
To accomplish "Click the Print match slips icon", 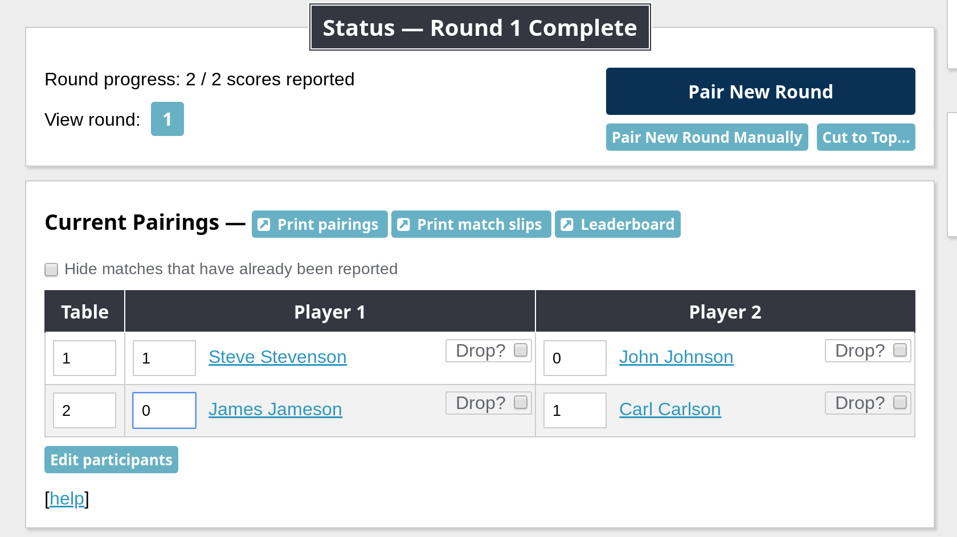I will 403,225.
